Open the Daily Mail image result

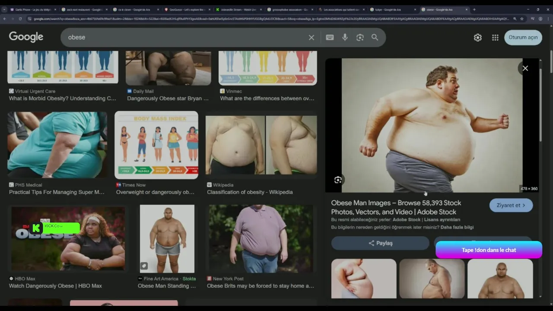168,68
